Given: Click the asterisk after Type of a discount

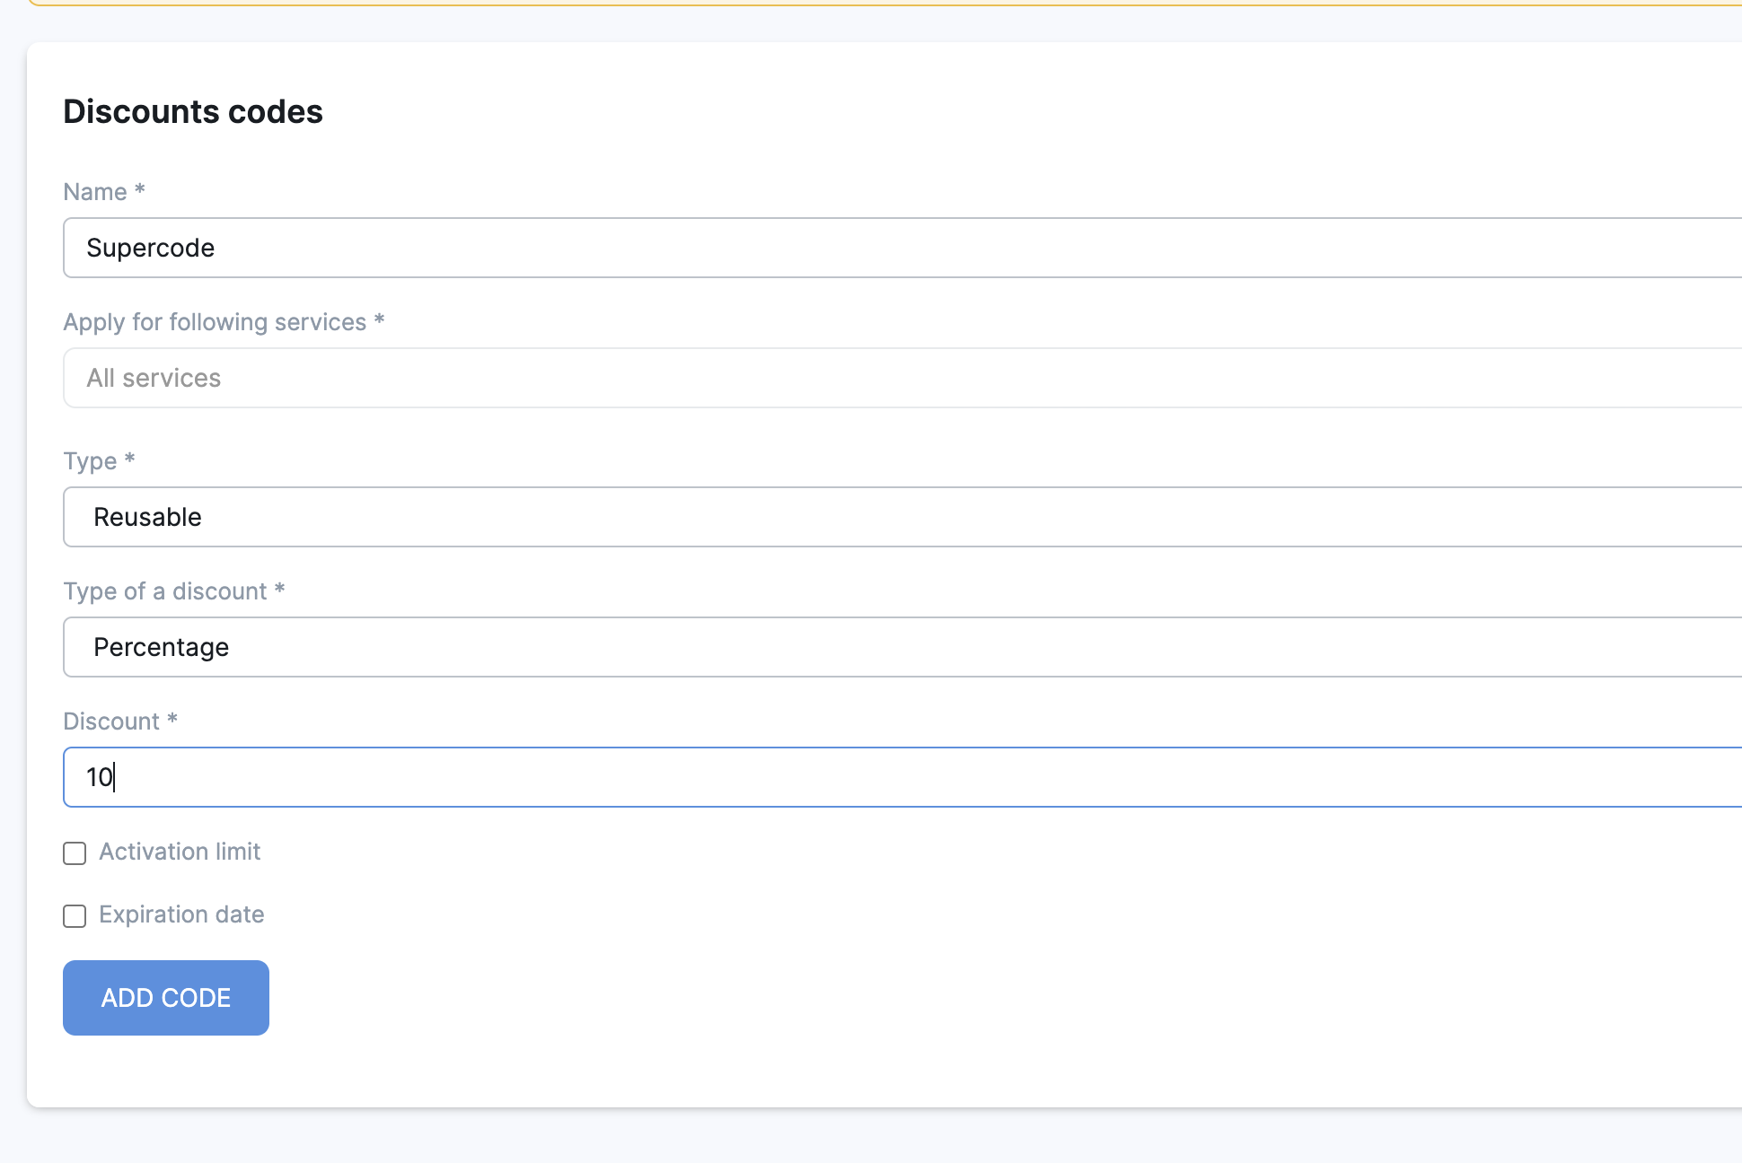Looking at the screenshot, I should [x=280, y=589].
